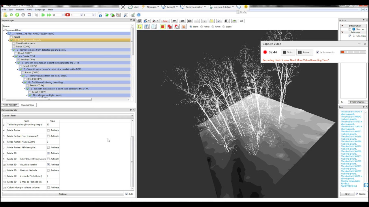The image size is (369, 207).
Task: Open the Raster<float> item dropdown
Action: tap(68, 116)
